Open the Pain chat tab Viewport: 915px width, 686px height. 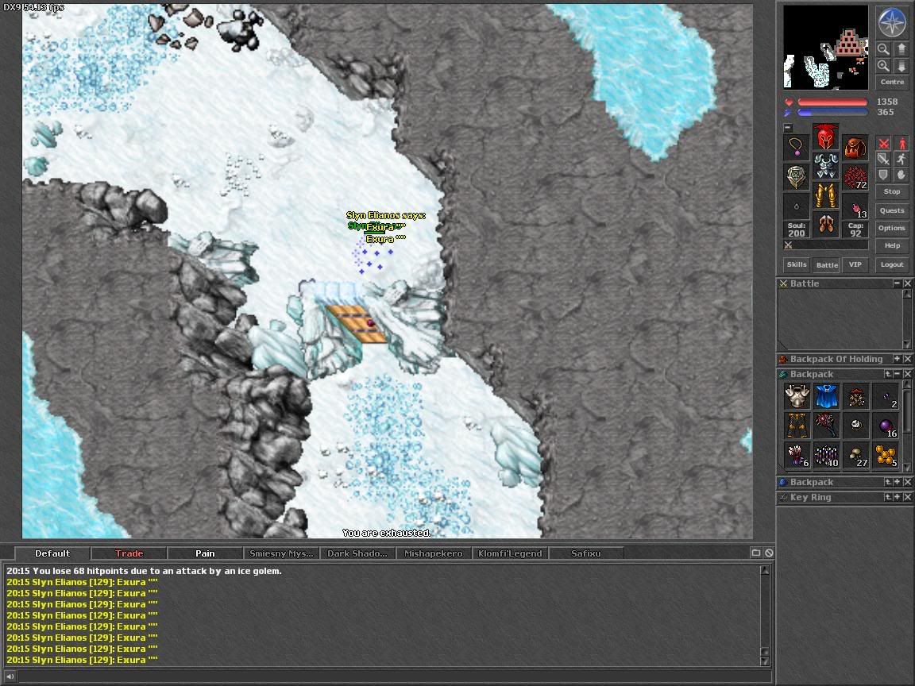(205, 553)
